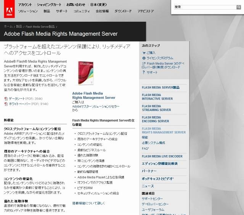Click the search magnifier button
The height and width of the screenshot is (215, 244).
tap(239, 7)
